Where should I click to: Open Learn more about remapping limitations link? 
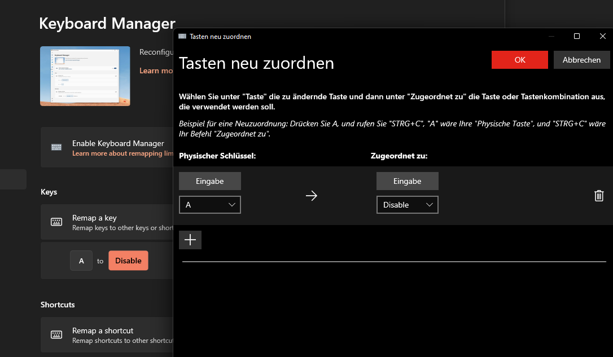(x=122, y=153)
